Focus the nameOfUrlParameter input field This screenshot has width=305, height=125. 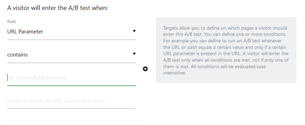tap(71, 77)
